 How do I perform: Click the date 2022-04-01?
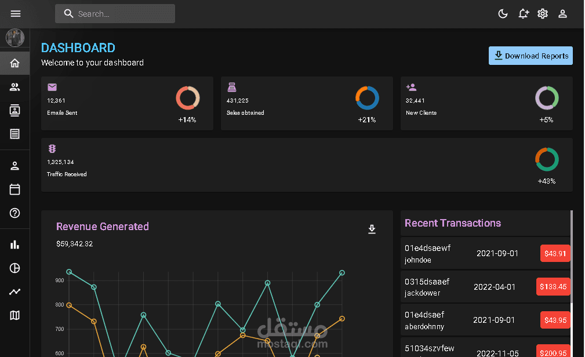(495, 287)
